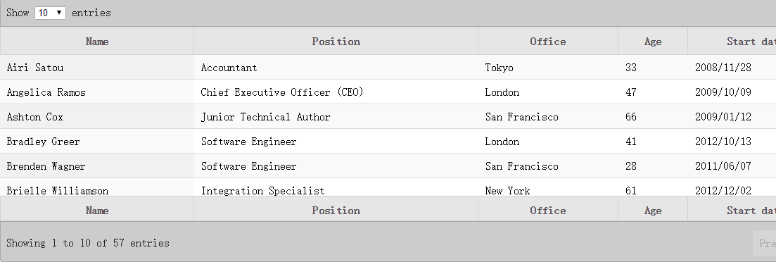Viewport: 776px width, 262px height.
Task: Click the footer Name column label
Action: pyautogui.click(x=97, y=210)
